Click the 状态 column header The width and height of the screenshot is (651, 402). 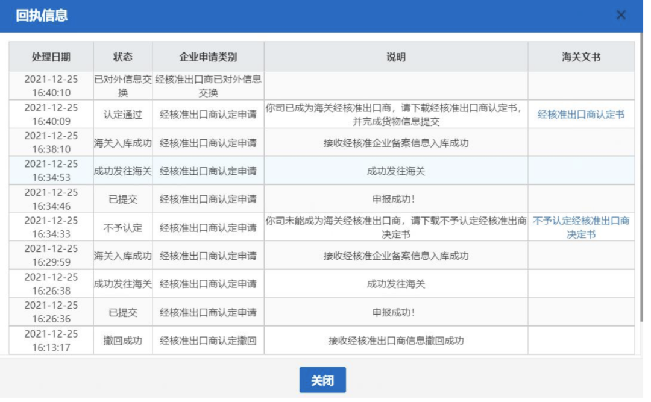pyautogui.click(x=123, y=57)
